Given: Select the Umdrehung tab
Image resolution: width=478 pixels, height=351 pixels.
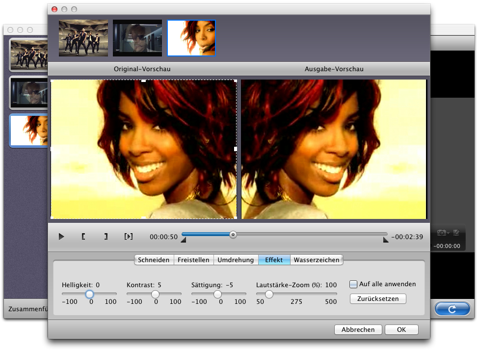Looking at the screenshot, I should click(x=236, y=260).
